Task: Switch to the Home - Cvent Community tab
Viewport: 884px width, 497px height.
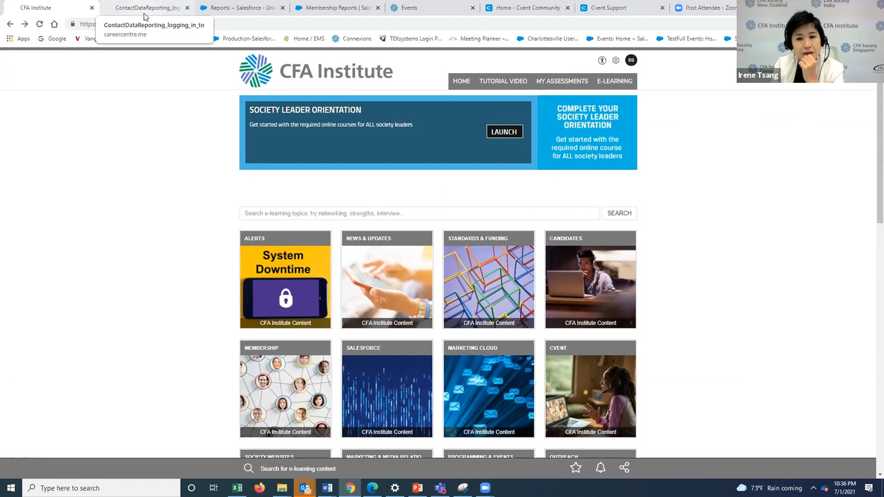Action: coord(528,8)
